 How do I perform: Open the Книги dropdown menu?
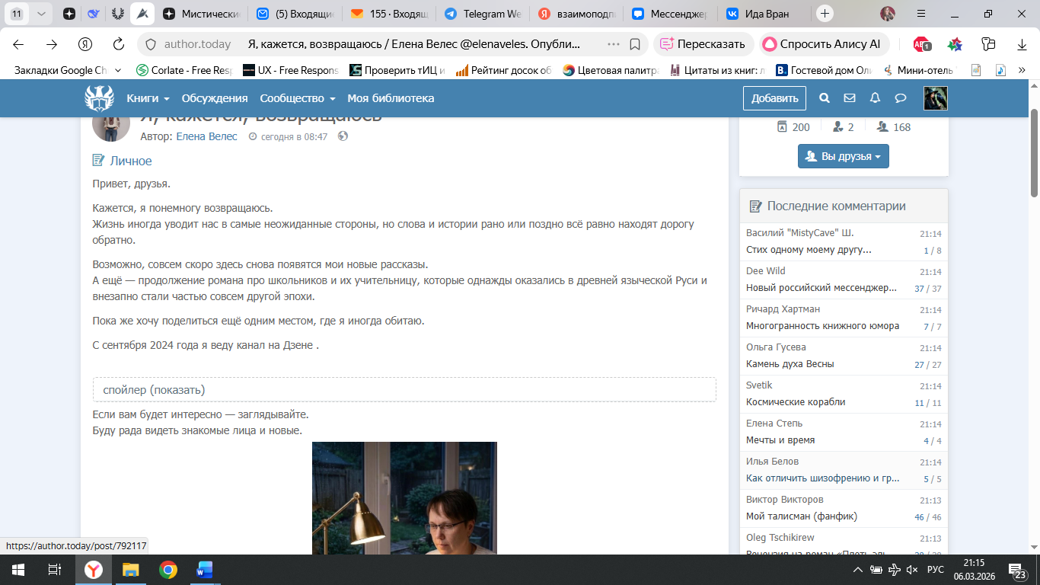coord(148,98)
